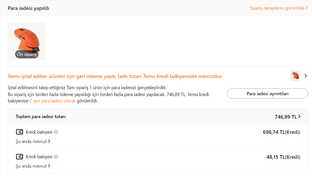Click help icon beside 698,74 TL Kredi bakiyesi
The width and height of the screenshot is (312, 176).
(56, 132)
